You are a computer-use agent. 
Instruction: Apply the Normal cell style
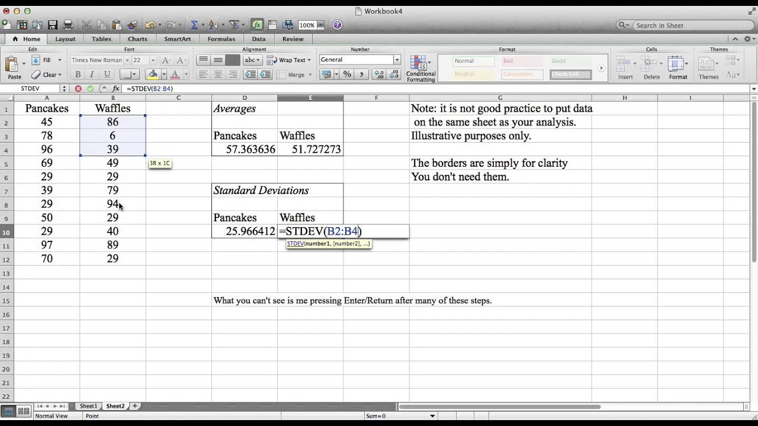point(474,61)
